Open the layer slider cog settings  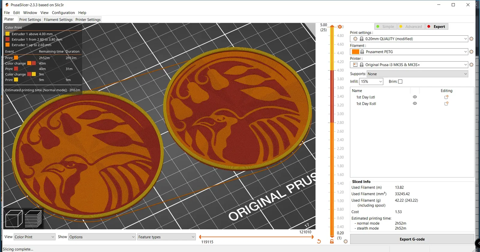coord(346,241)
